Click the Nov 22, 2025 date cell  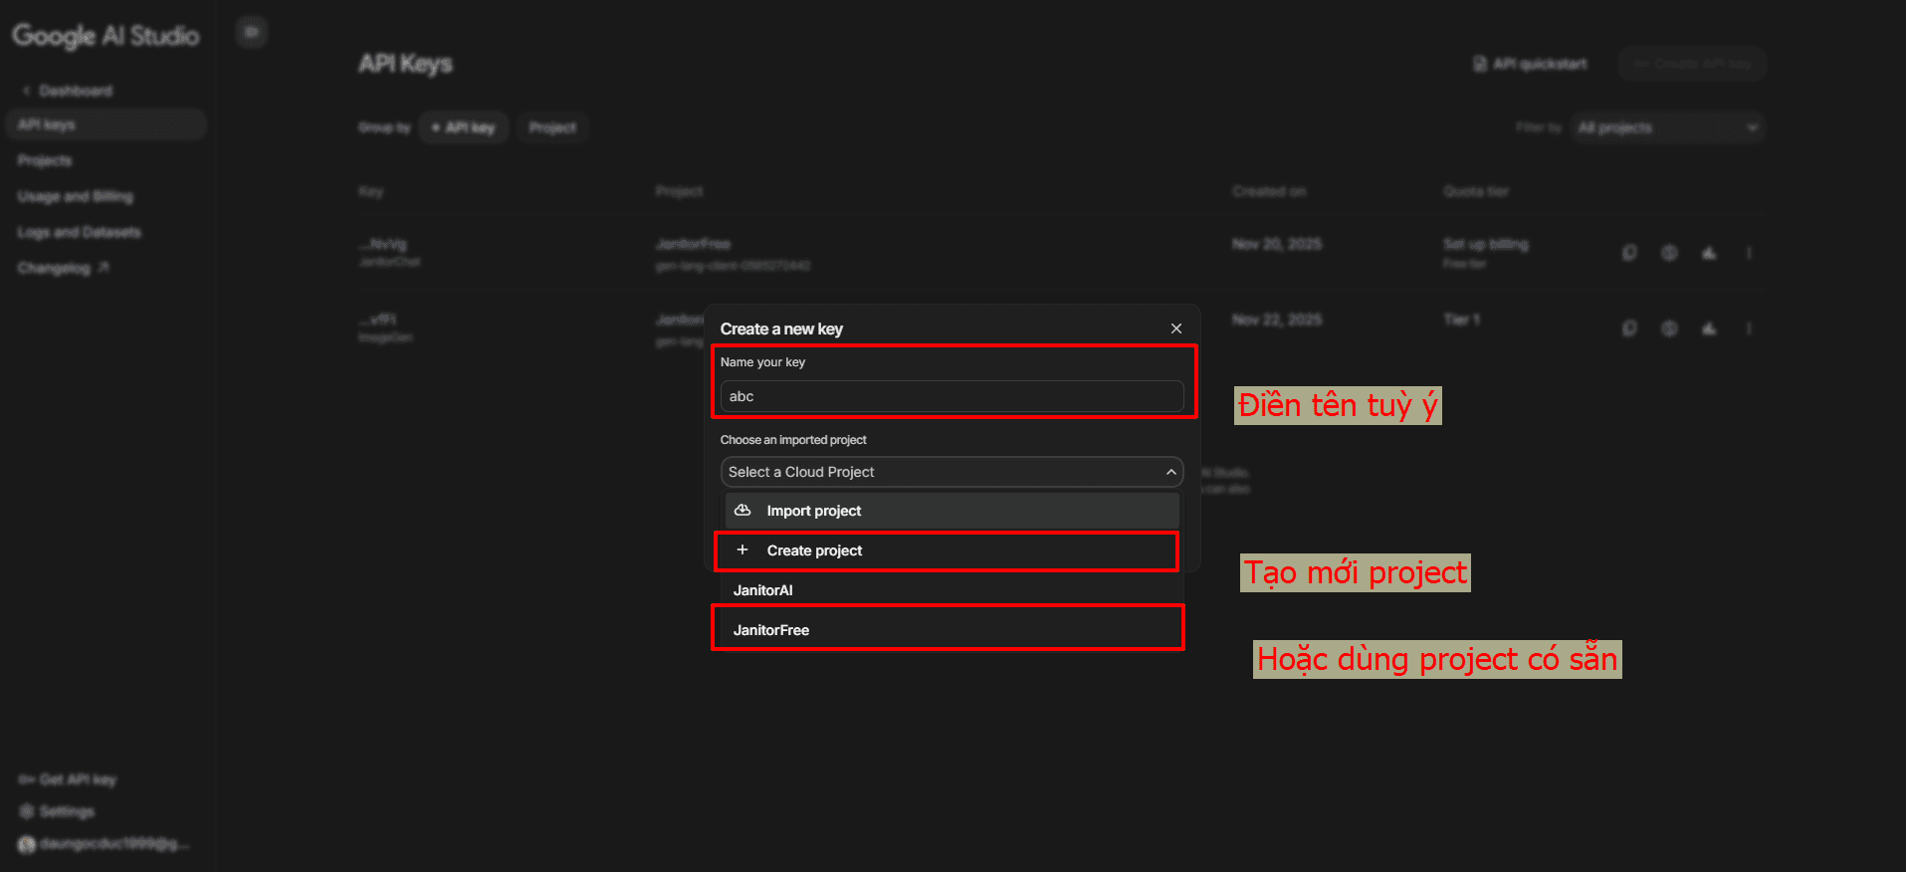click(1277, 320)
